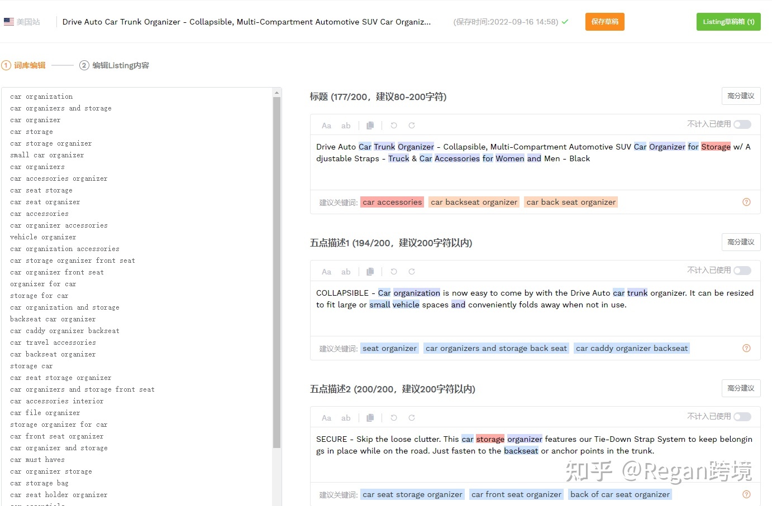Undo the last edit in bullet point 1
Viewport: 772px width, 506px height.
pos(394,272)
